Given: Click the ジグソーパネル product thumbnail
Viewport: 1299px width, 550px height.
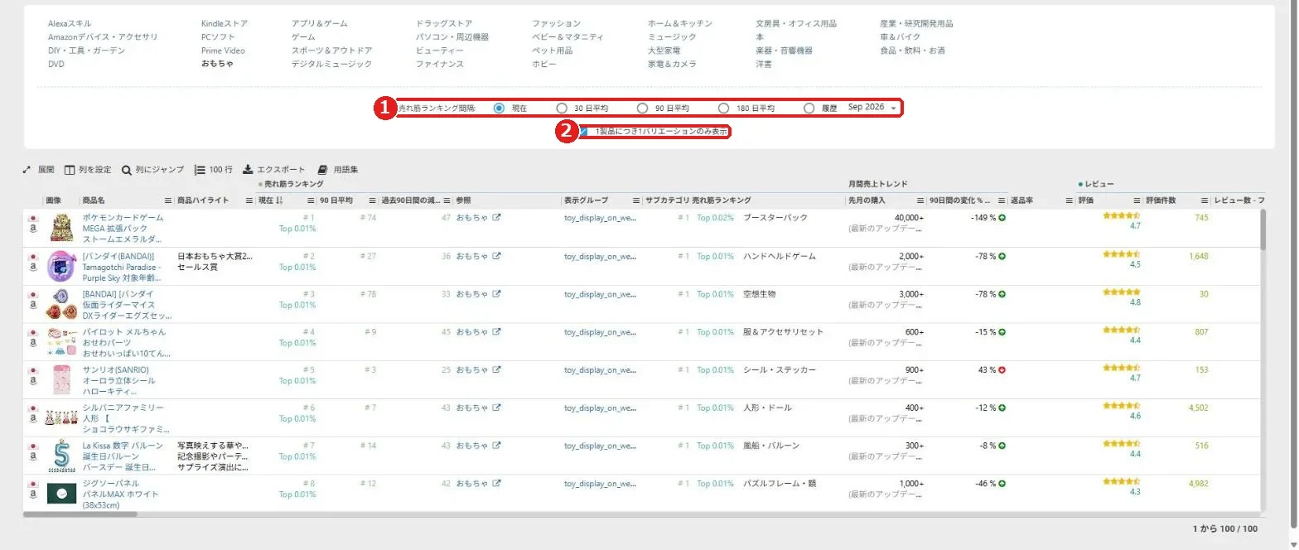Looking at the screenshot, I should coord(61,493).
